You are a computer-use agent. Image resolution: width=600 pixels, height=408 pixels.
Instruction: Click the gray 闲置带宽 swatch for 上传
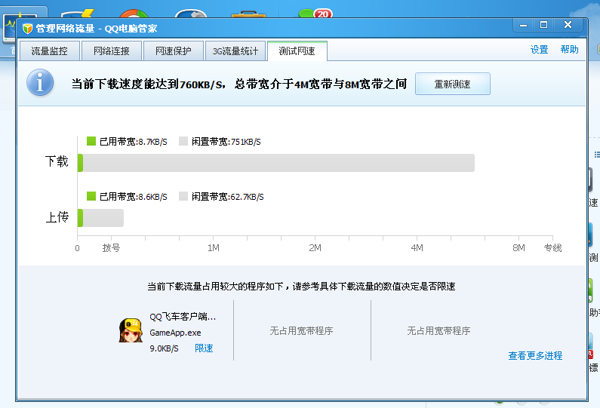183,196
